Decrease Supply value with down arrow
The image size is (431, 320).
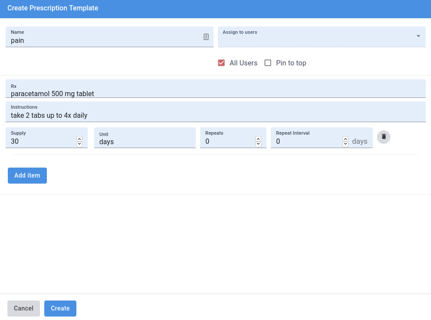79,144
